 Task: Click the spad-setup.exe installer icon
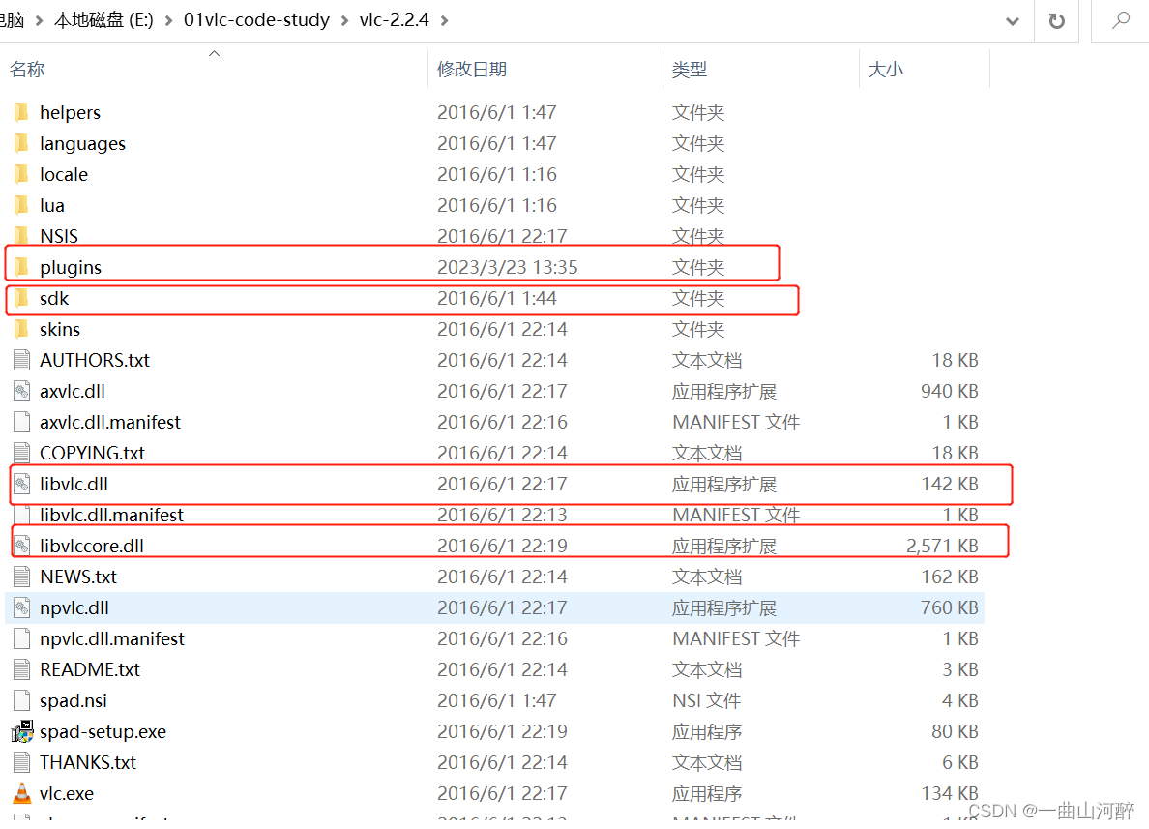pyautogui.click(x=21, y=731)
